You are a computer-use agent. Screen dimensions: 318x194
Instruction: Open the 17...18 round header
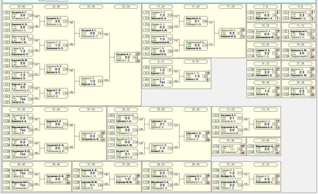click(231, 6)
